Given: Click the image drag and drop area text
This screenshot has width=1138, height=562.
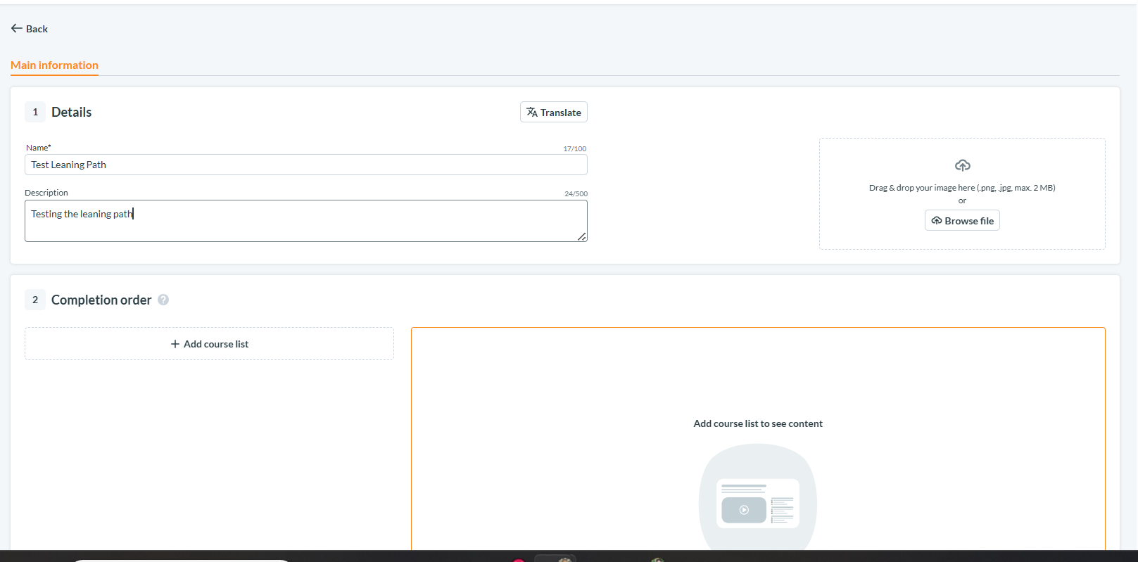Looking at the screenshot, I should click(962, 188).
